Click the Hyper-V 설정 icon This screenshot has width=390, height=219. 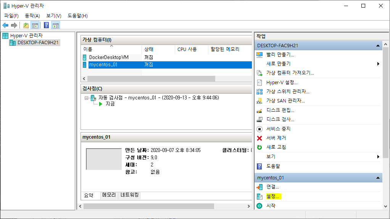tap(259, 82)
